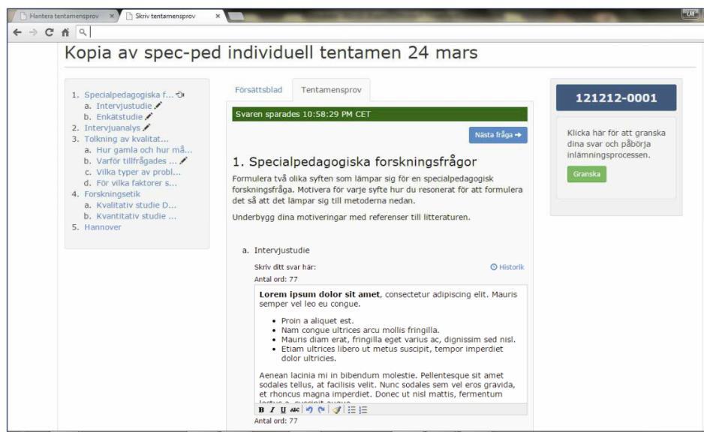This screenshot has height=432, width=704.
Task: Undo the last edit in the editor
Action: pos(309,409)
